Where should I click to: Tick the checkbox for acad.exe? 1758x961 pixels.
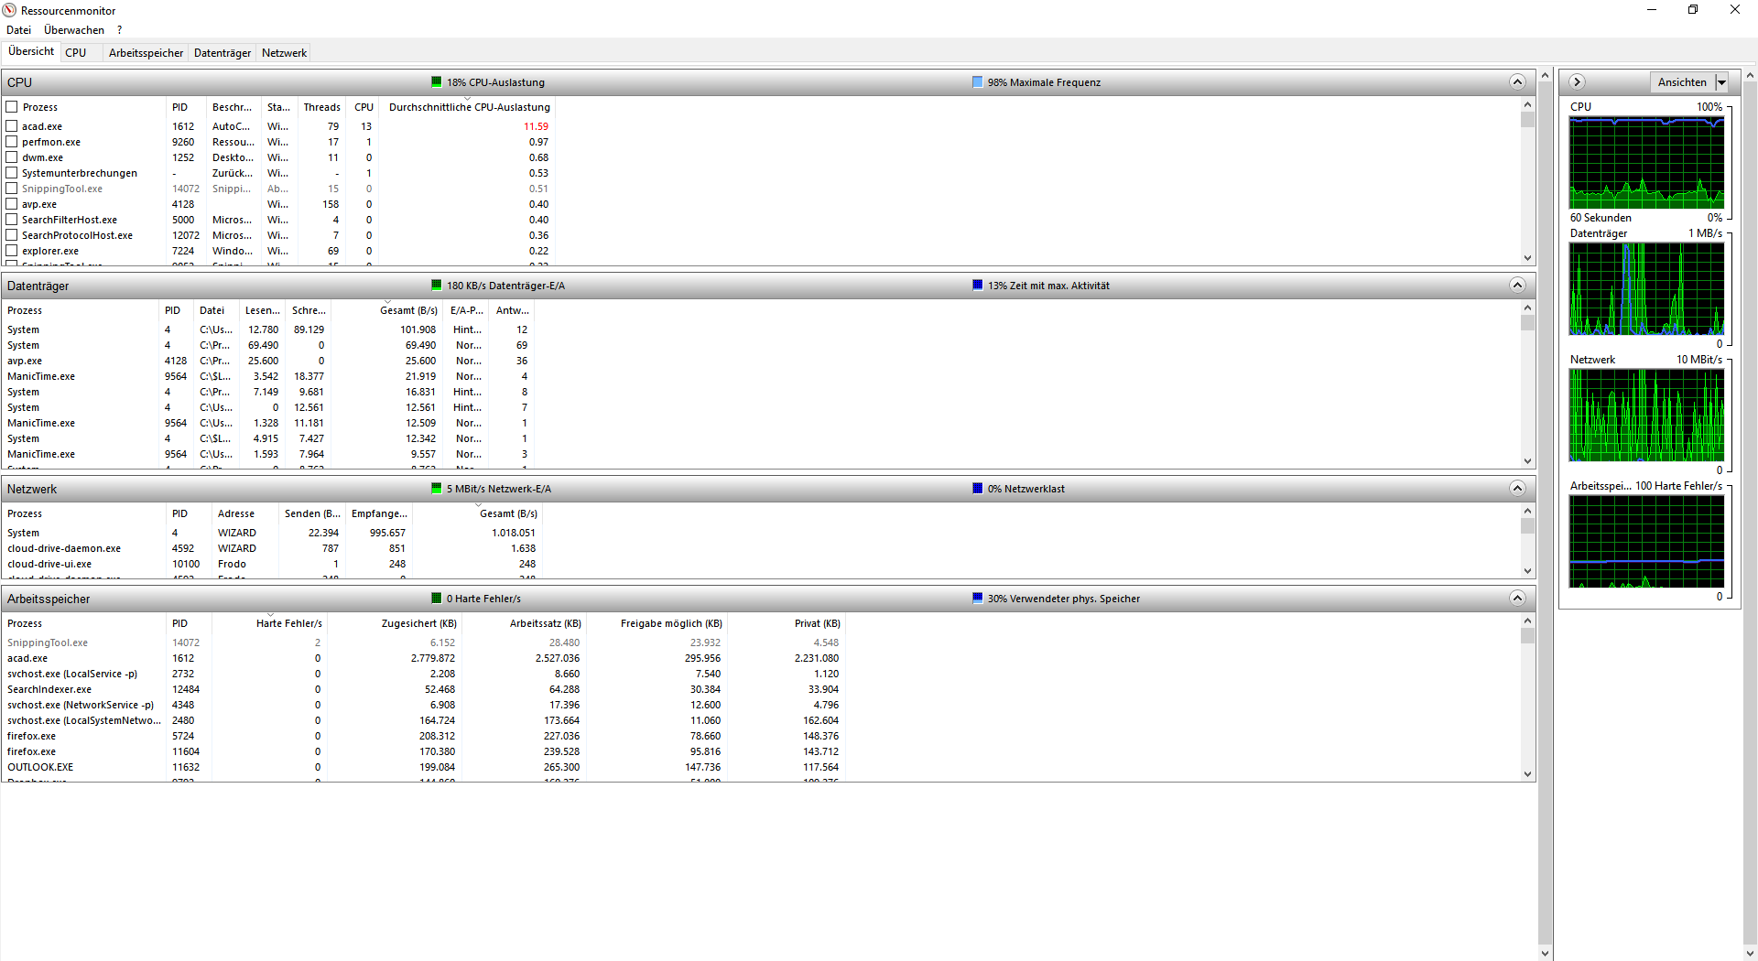12,126
